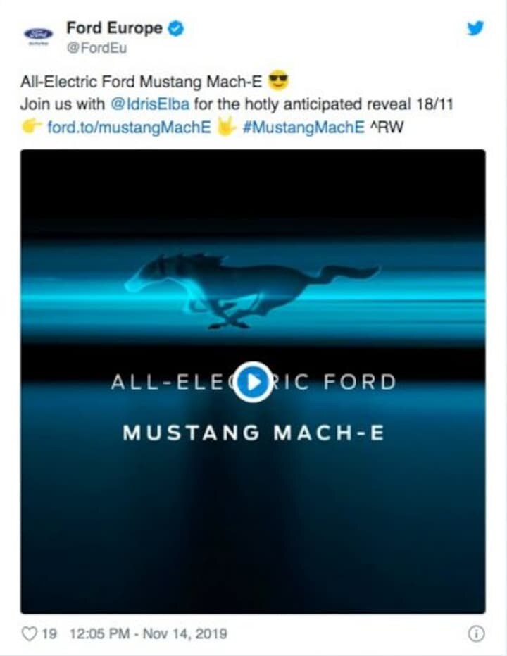Image resolution: width=507 pixels, height=656 pixels.
Task: Click the tweet text body
Action: pos(237,104)
